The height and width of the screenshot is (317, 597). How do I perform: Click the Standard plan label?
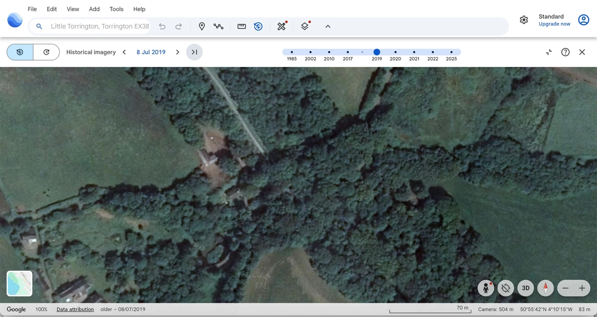(551, 16)
